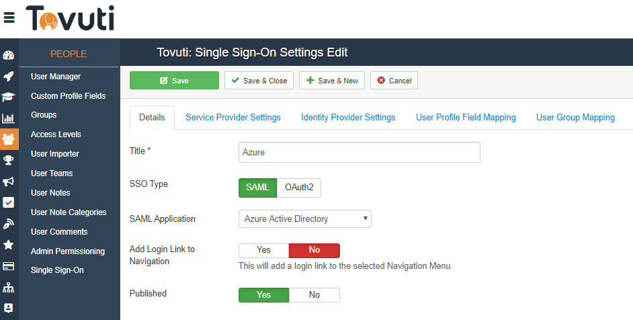This screenshot has height=320, width=633.
Task: Set SSO Type to OAuth2
Action: tap(299, 188)
